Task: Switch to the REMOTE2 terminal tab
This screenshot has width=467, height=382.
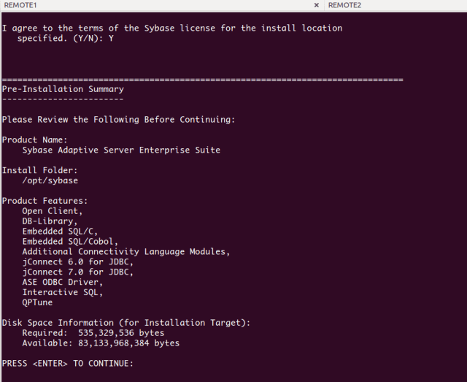Action: 395,5
